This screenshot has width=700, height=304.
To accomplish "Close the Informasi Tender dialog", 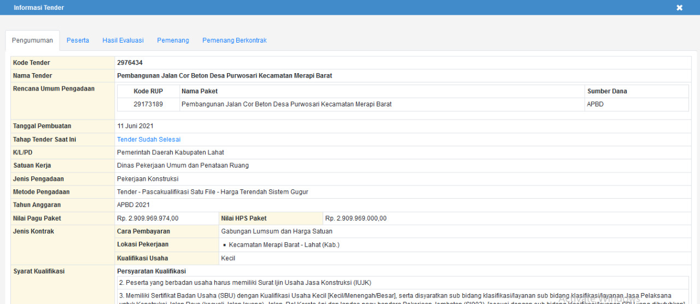I will point(679,8).
